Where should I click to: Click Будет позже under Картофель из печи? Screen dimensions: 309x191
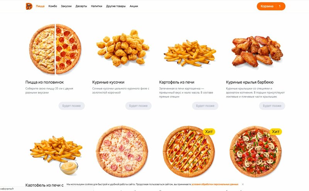pyautogui.click(x=205, y=106)
